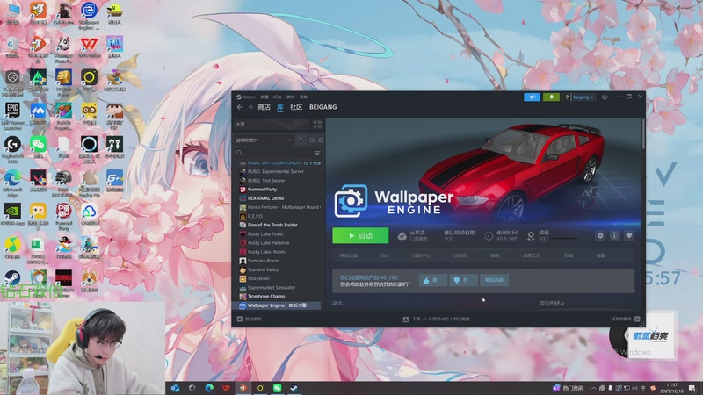Click the 稍后再说 (later) button
This screenshot has width=703, height=395.
tap(494, 280)
